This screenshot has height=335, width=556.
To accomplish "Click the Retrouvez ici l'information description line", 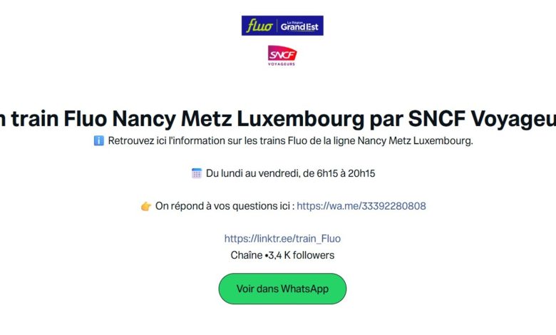I will 290,140.
